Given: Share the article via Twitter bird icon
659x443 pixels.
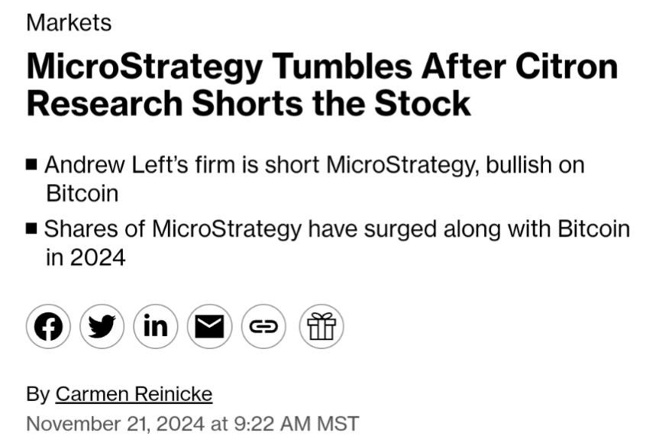Looking at the screenshot, I should coord(102,326).
